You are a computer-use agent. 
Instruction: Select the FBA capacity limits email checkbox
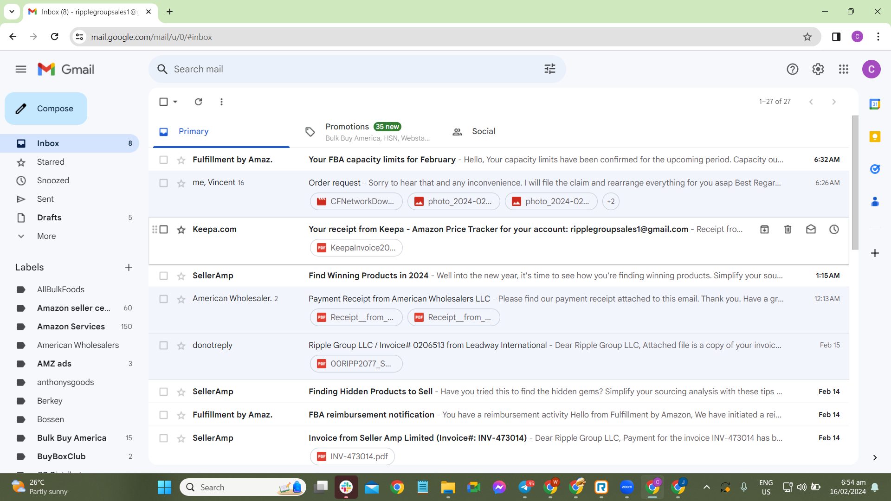(163, 160)
